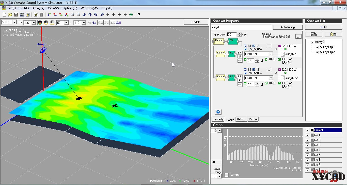Add a speaker array with the plus button

click(323, 27)
